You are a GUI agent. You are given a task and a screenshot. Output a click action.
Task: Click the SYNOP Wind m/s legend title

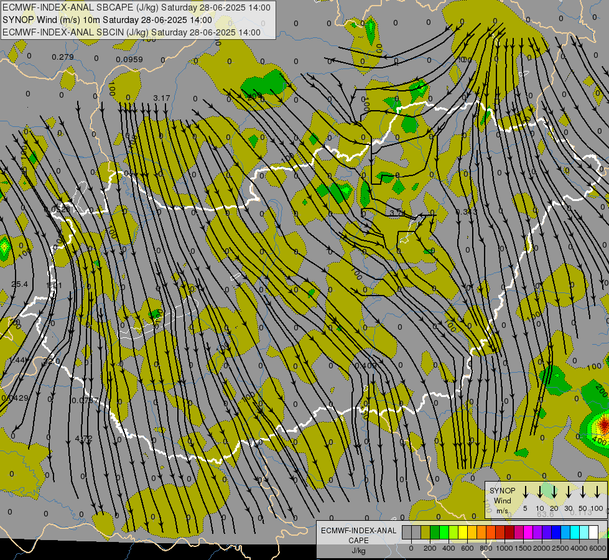pyautogui.click(x=502, y=500)
